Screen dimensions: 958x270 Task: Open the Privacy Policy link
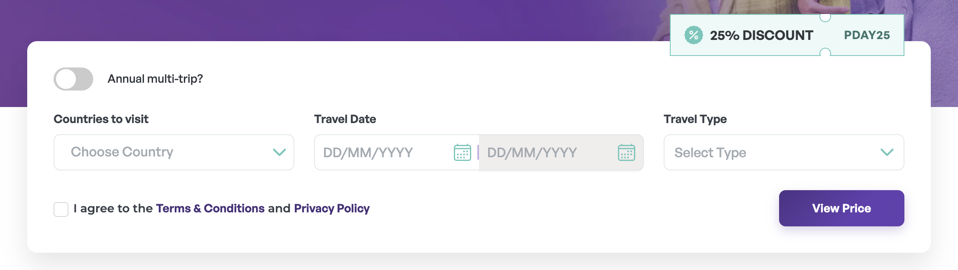click(332, 209)
